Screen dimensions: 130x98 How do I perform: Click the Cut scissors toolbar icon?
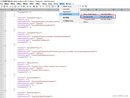click(x=19, y=6)
